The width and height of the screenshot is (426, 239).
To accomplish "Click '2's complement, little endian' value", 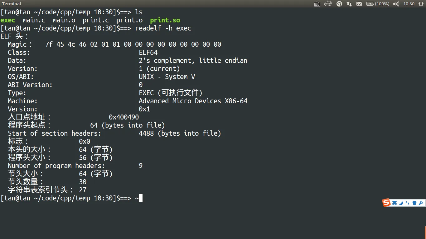I will [193, 61].
